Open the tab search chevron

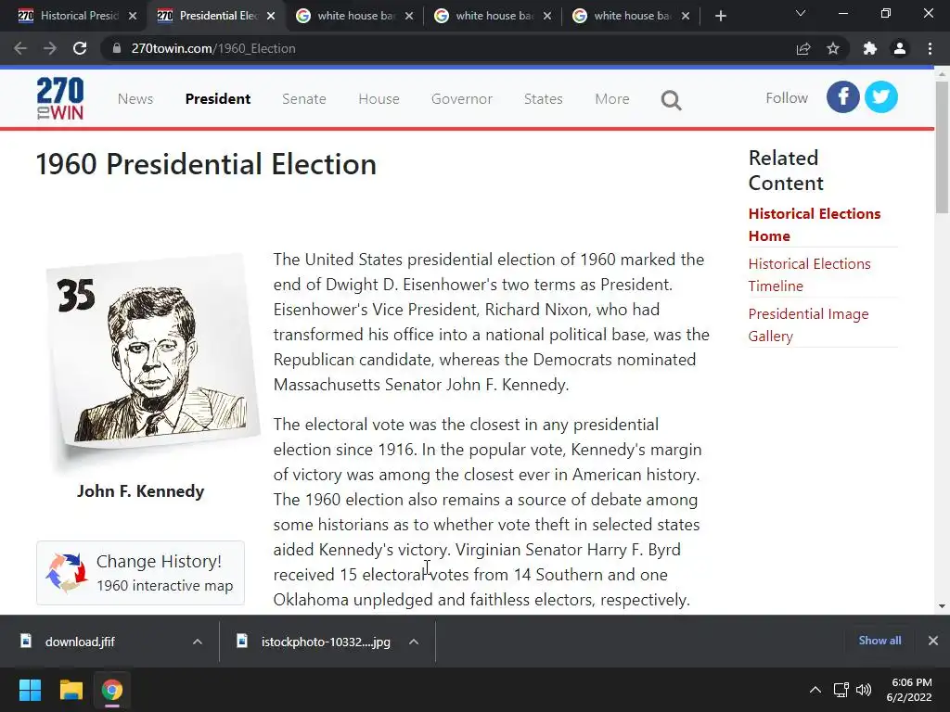(x=801, y=13)
